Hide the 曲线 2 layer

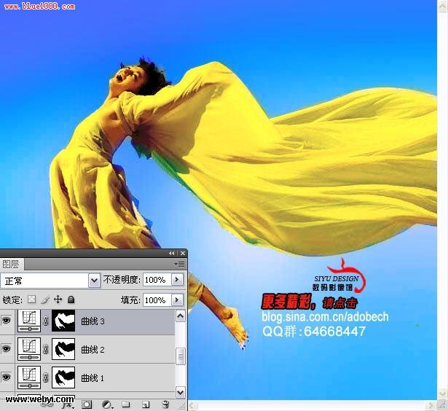tap(7, 348)
